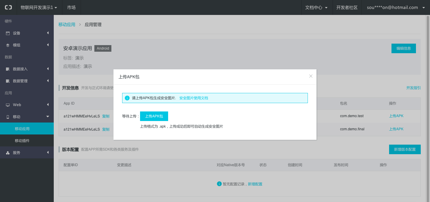Open the 物联网开发演示1 project dropdown
The height and width of the screenshot is (202, 430).
(x=39, y=7)
